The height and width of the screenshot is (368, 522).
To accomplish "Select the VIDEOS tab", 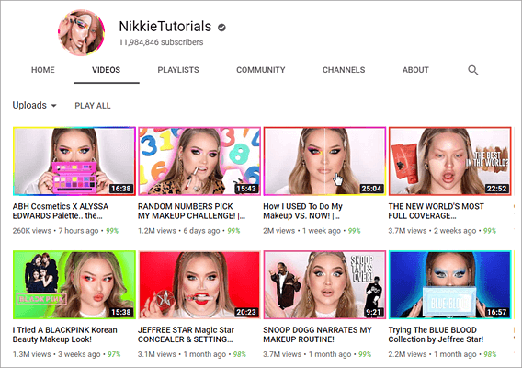I will click(107, 70).
